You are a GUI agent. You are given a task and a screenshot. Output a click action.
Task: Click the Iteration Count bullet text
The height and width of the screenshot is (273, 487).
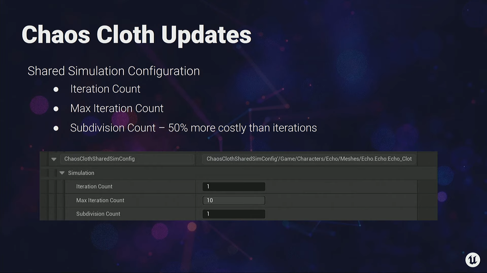105,89
